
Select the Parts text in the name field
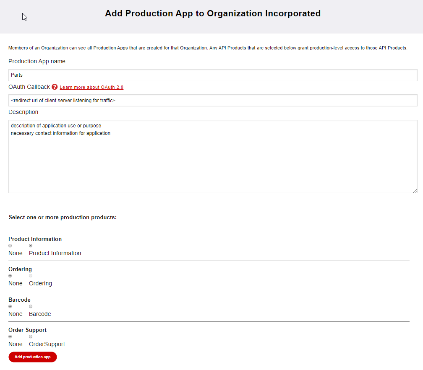click(17, 75)
